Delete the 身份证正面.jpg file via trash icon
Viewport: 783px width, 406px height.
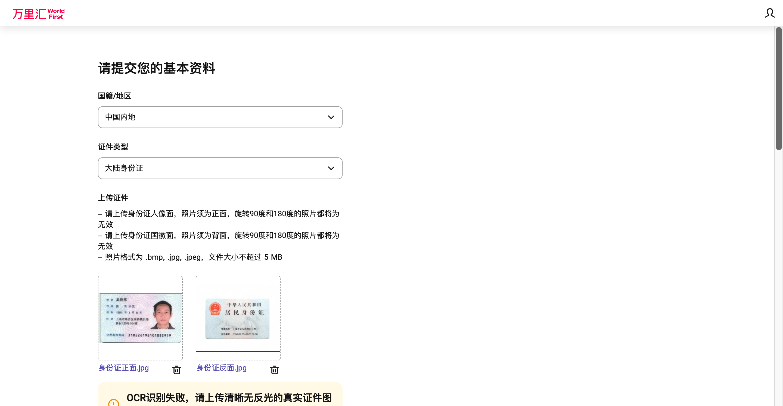point(177,370)
